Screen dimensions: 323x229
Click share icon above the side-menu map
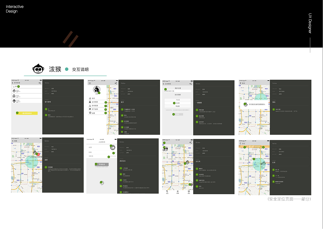116,83
